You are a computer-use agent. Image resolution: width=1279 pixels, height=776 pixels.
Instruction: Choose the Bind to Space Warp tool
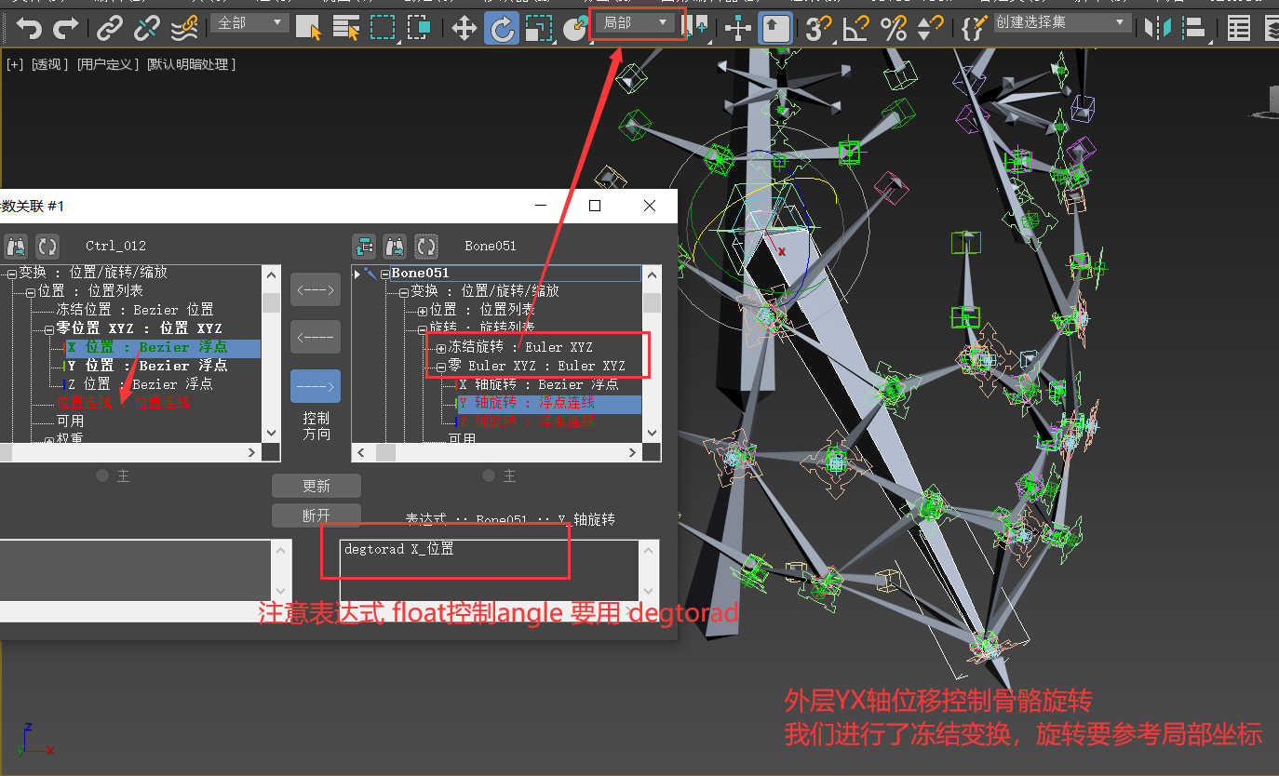(184, 28)
